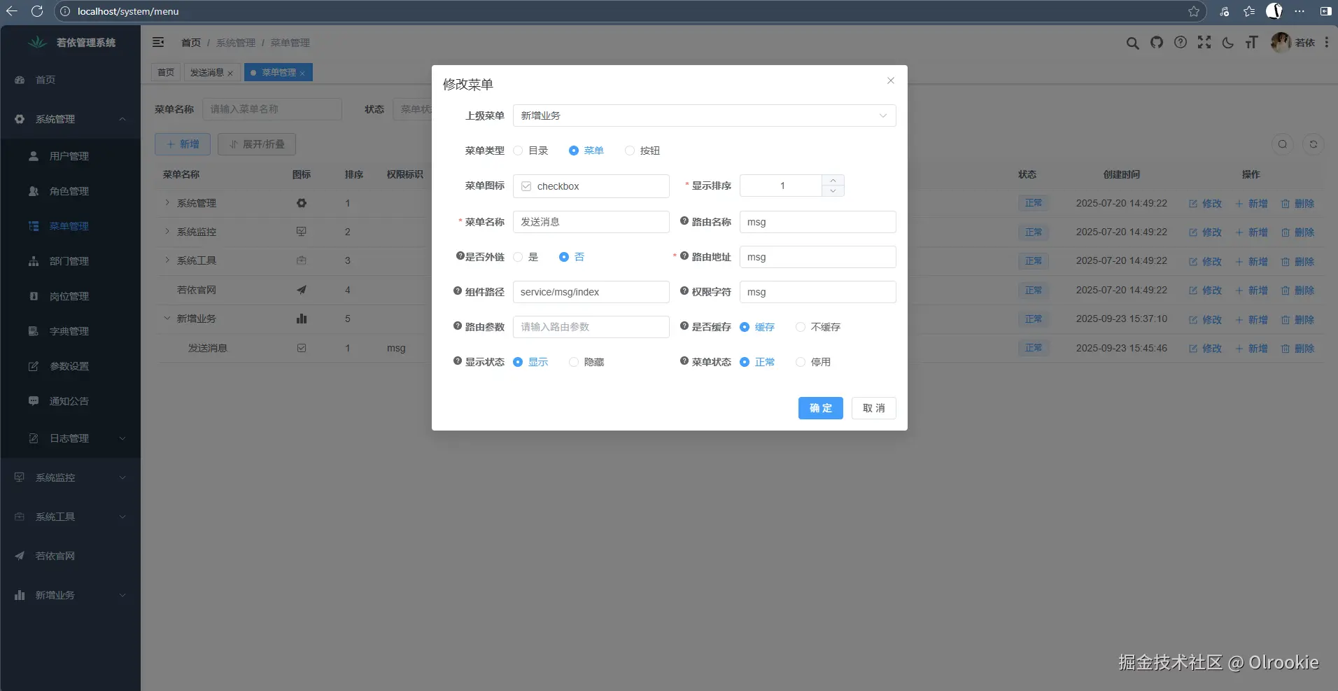Open the search icon in top bar
This screenshot has width=1338, height=691.
(x=1132, y=43)
